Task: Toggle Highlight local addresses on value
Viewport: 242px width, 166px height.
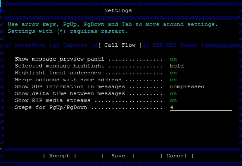Action: click(173, 73)
